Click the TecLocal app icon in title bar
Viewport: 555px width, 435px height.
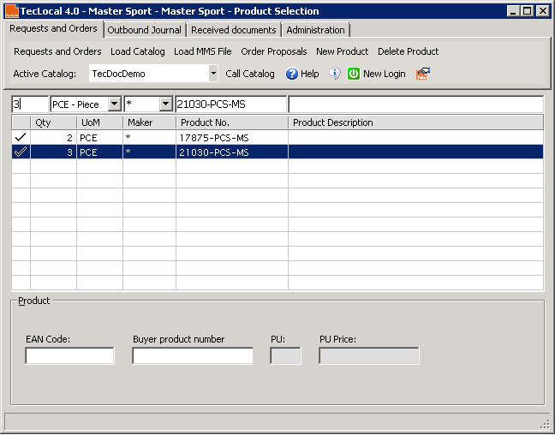pos(11,11)
